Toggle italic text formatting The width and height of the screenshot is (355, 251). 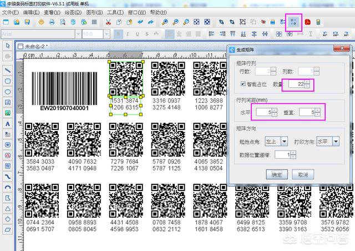point(128,34)
